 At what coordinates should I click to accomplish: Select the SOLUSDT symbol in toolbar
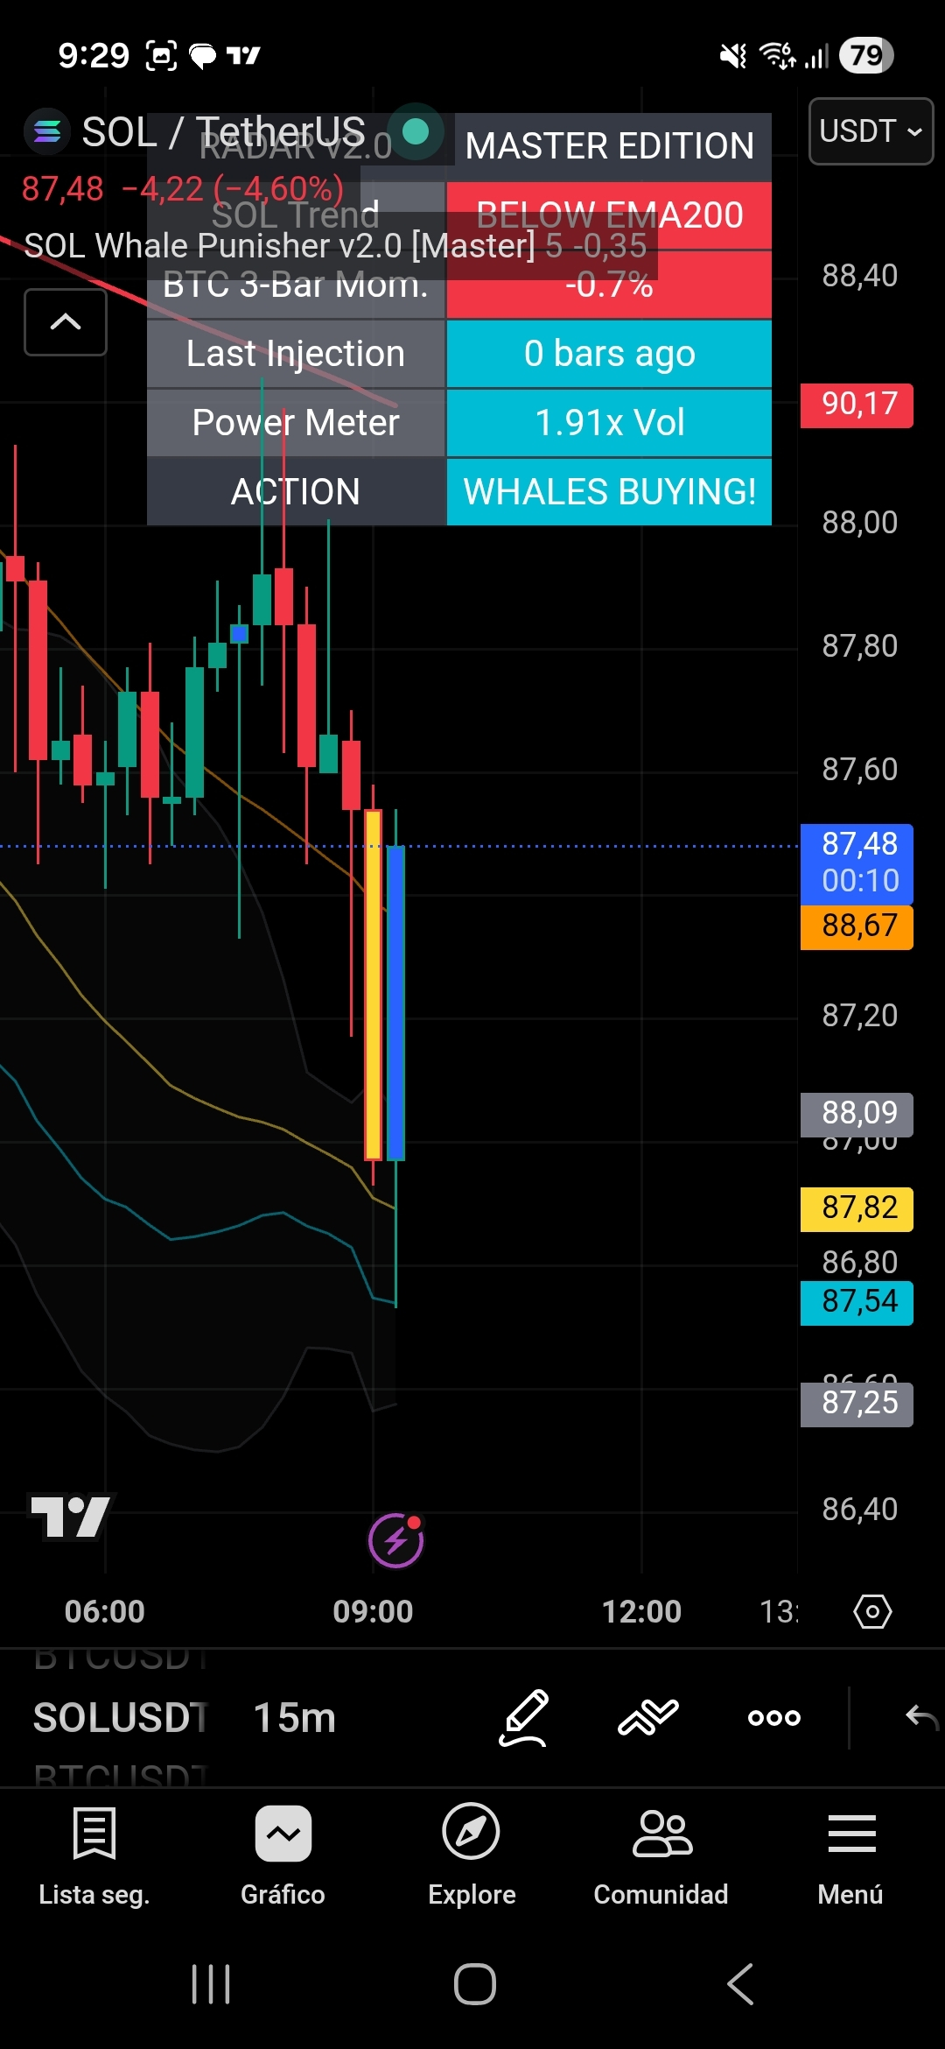coord(120,1717)
